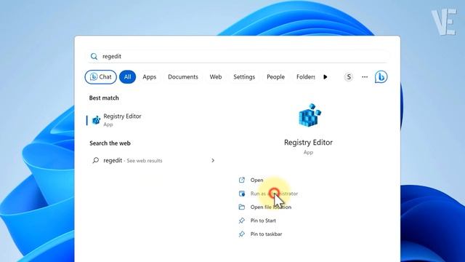This screenshot has width=465, height=262.
Task: Switch to the Documents filter tab
Action: 183,77
